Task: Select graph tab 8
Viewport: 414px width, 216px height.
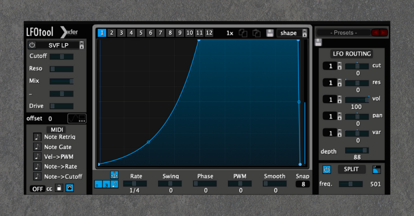Action: pos(170,33)
